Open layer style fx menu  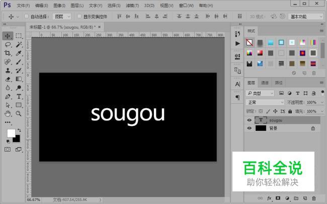(269, 198)
